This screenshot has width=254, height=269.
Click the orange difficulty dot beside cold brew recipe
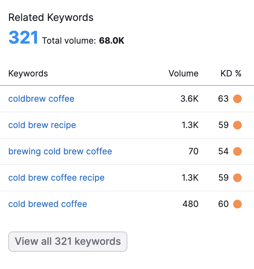pos(237,125)
